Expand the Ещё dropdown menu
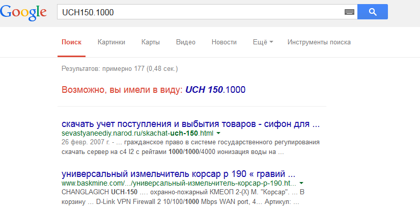The width and height of the screenshot is (420, 206). pos(263,42)
